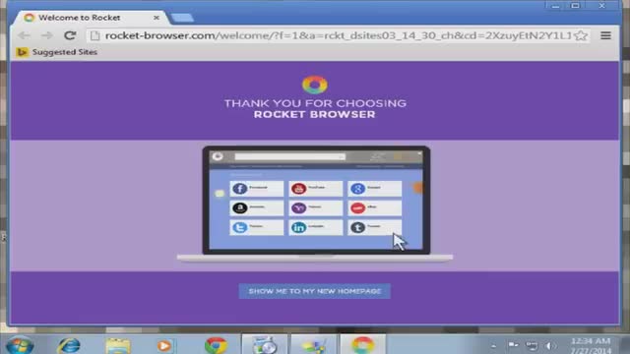This screenshot has height=354, width=630.
Task: Focus the rocket-browser.com address bar
Action: tap(338, 35)
